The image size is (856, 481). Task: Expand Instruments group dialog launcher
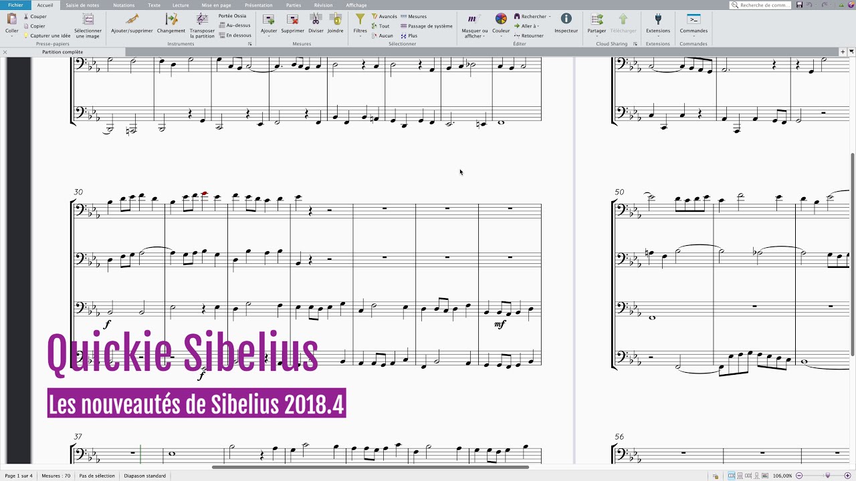click(x=250, y=43)
